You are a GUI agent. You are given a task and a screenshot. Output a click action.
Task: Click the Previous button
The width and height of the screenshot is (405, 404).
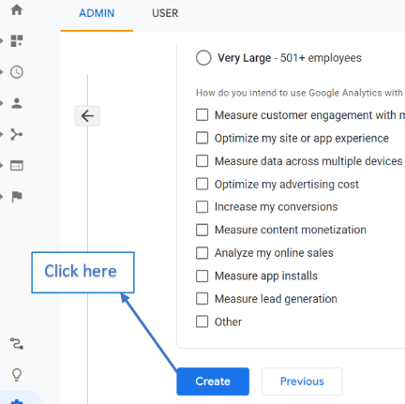[302, 382]
